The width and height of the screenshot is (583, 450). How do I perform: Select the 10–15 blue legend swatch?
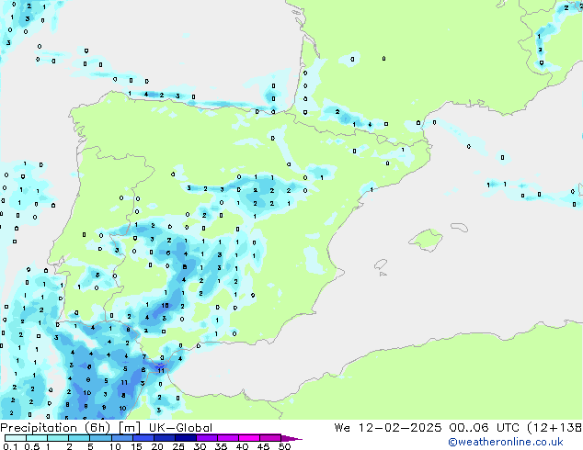121,438
